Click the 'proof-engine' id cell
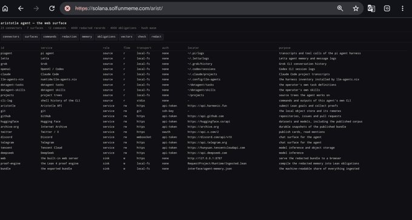 click(10, 163)
